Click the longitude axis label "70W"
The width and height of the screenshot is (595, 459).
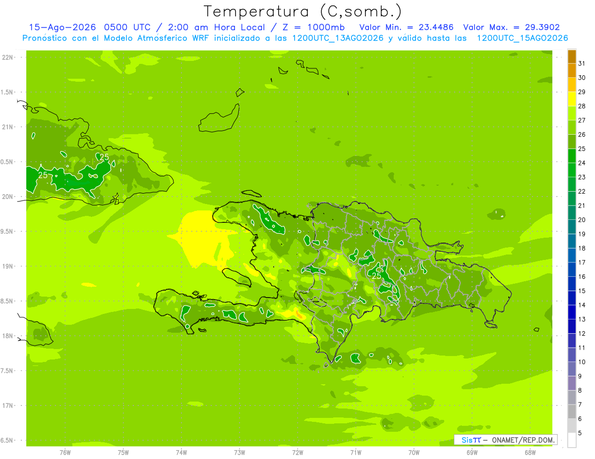[x=414, y=453]
